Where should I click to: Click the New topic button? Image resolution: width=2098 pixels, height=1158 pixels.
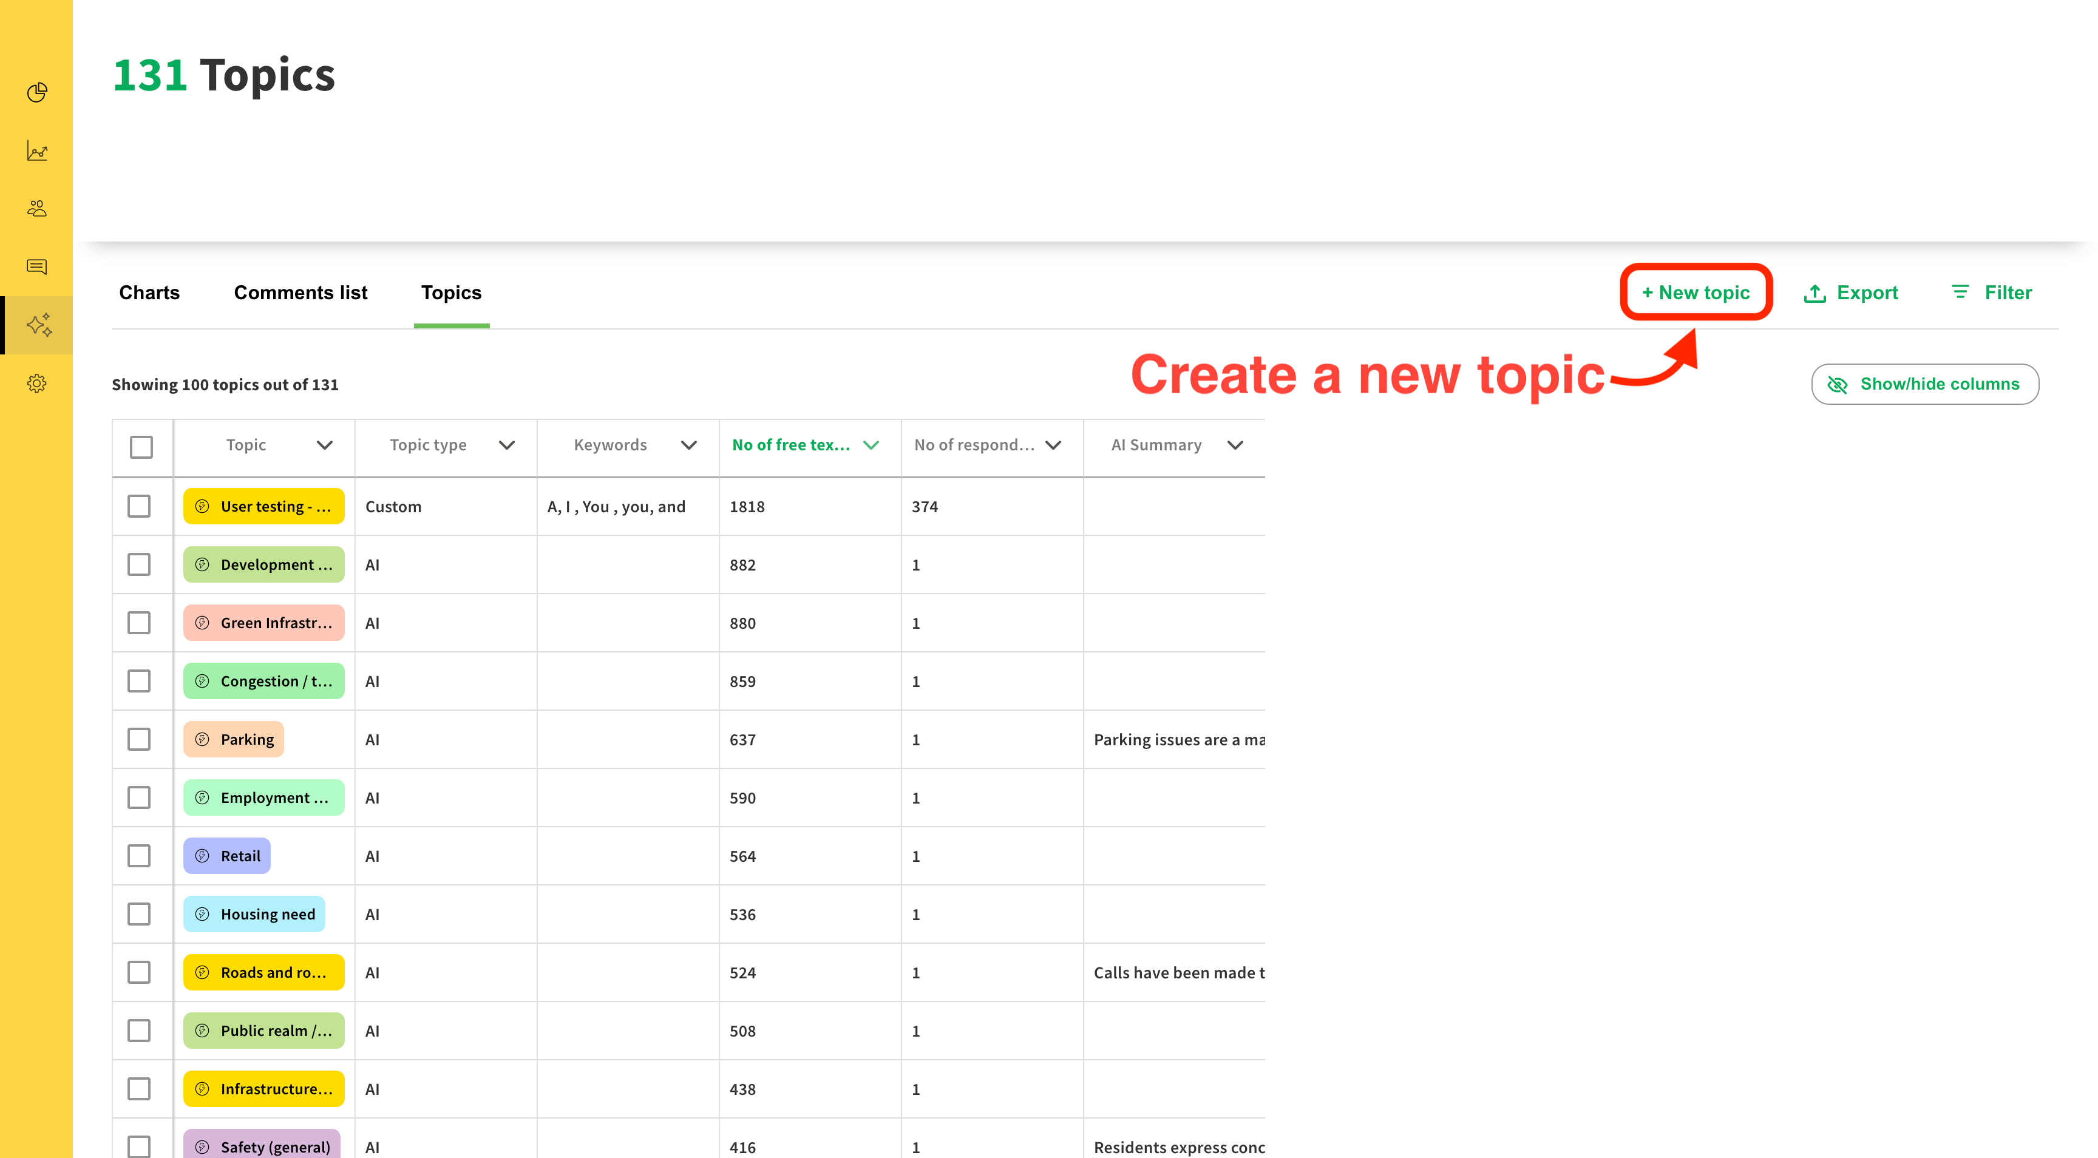1696,293
